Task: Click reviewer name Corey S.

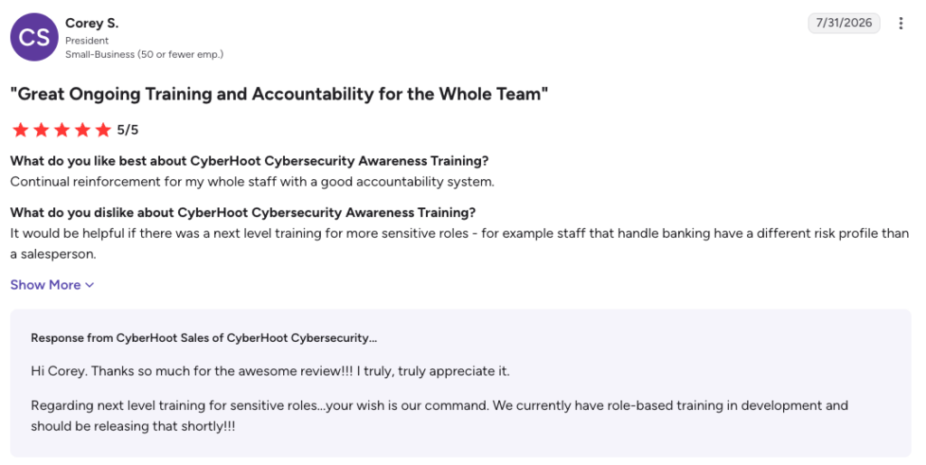Action: coord(91,23)
